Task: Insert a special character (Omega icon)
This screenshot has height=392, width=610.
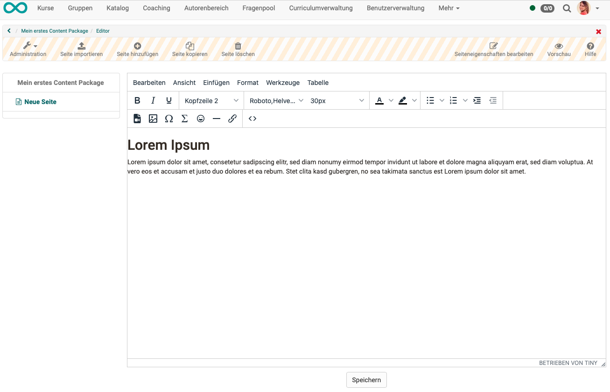Action: 169,119
